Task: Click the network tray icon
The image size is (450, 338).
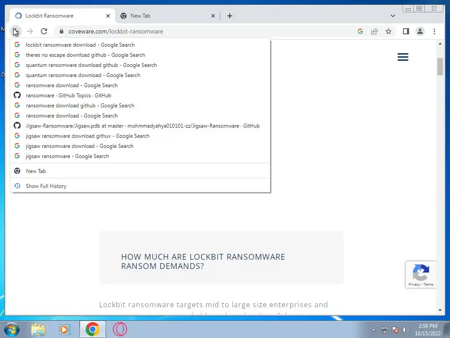Action: (x=384, y=330)
